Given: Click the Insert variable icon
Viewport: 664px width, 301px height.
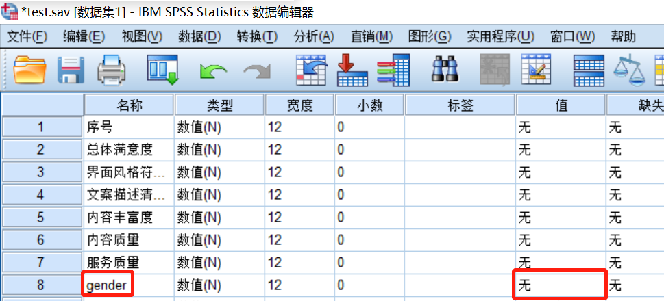Looking at the screenshot, I should 536,70.
